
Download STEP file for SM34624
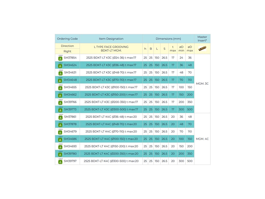click(60, 66)
